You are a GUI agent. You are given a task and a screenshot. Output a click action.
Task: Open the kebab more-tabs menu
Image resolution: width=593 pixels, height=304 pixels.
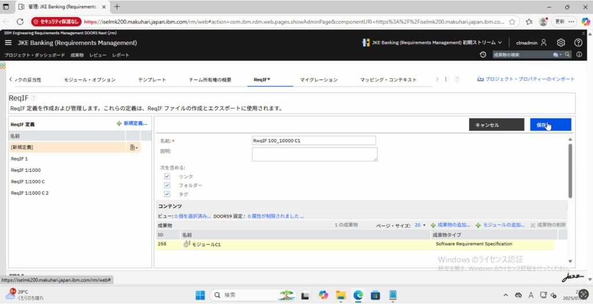(x=445, y=79)
